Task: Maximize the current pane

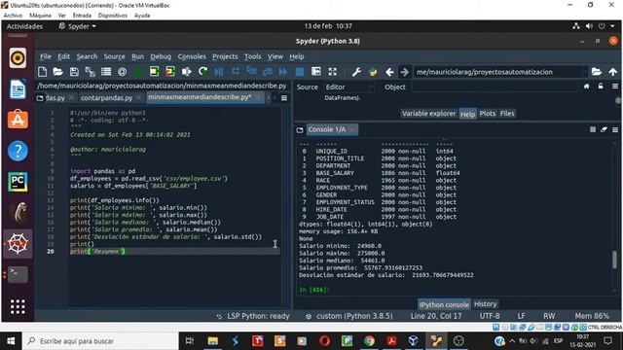Action: (x=316, y=72)
